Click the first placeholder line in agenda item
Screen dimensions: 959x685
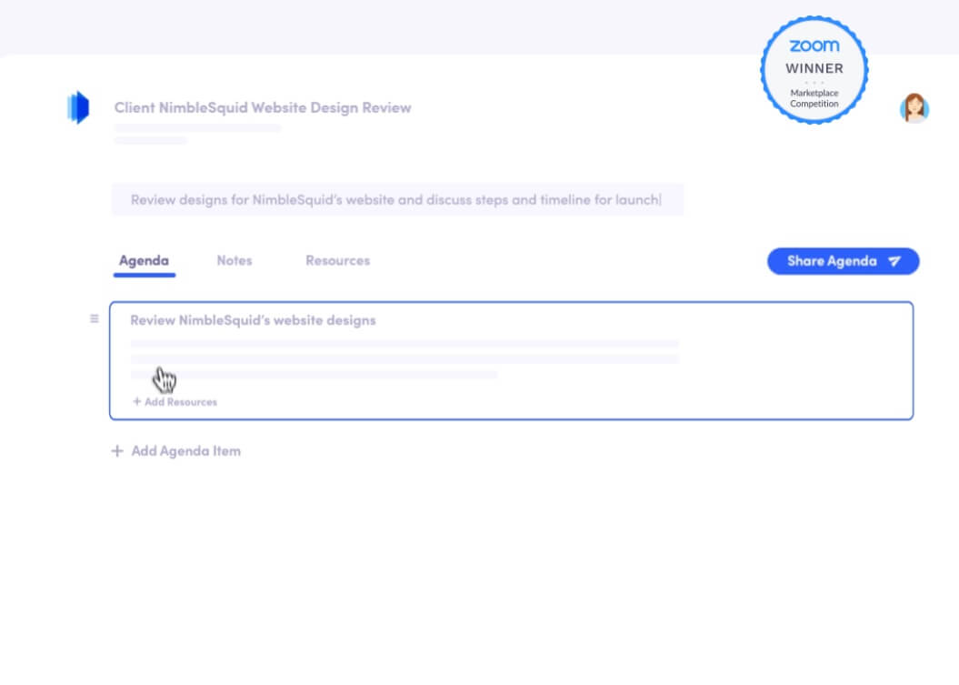pyautogui.click(x=405, y=344)
